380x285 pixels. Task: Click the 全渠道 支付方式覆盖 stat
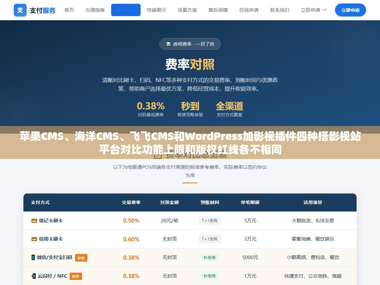pyautogui.click(x=229, y=109)
